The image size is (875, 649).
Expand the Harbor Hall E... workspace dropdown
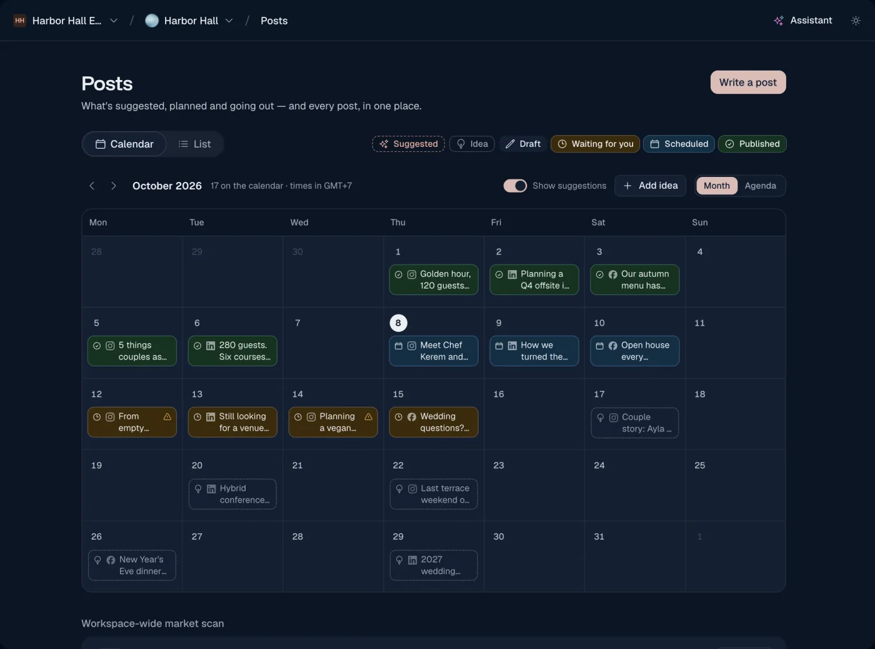click(x=114, y=21)
